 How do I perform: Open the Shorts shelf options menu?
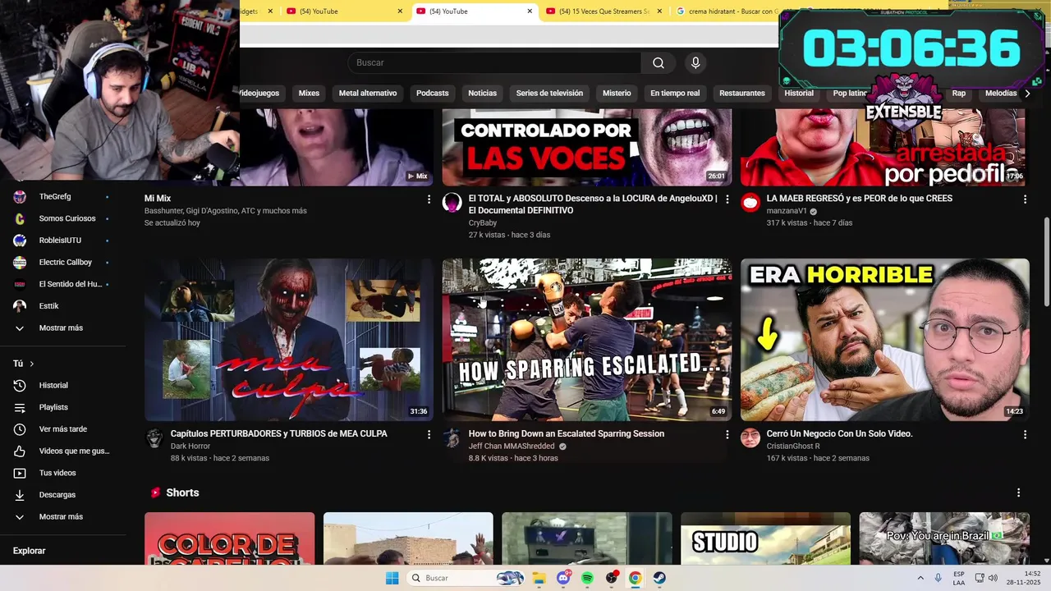click(1018, 492)
